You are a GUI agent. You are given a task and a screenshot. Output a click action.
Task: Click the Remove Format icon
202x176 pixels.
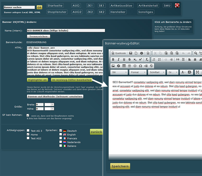[147, 60]
